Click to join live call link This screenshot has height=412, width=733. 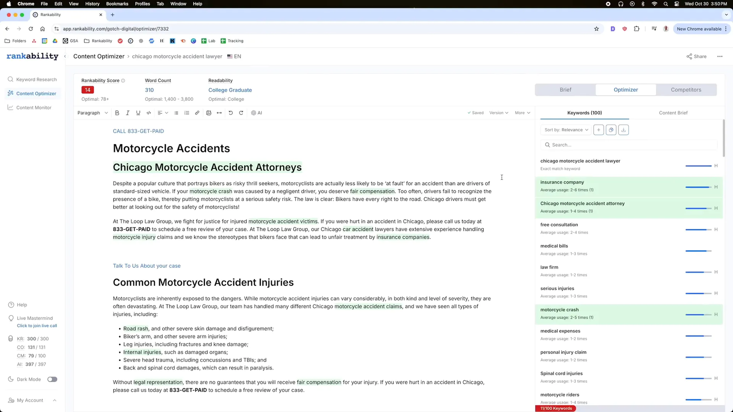click(37, 326)
